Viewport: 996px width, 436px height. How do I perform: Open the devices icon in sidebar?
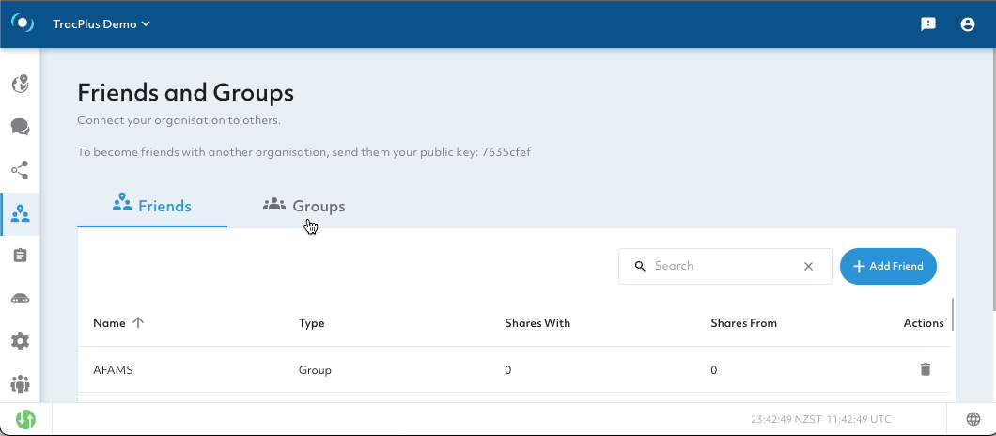tap(20, 299)
